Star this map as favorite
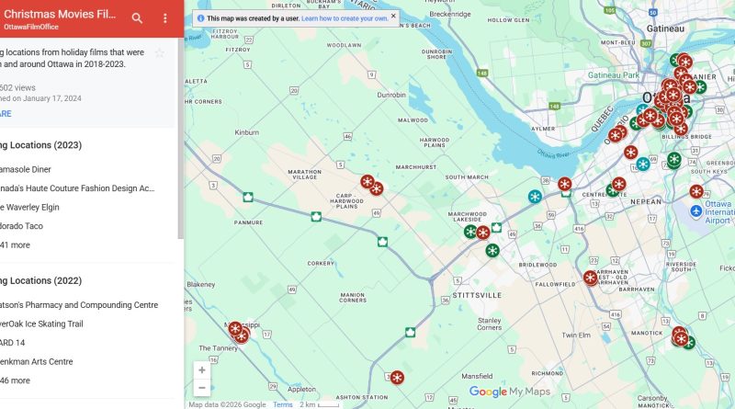Image resolution: width=735 pixels, height=409 pixels. pos(159,53)
